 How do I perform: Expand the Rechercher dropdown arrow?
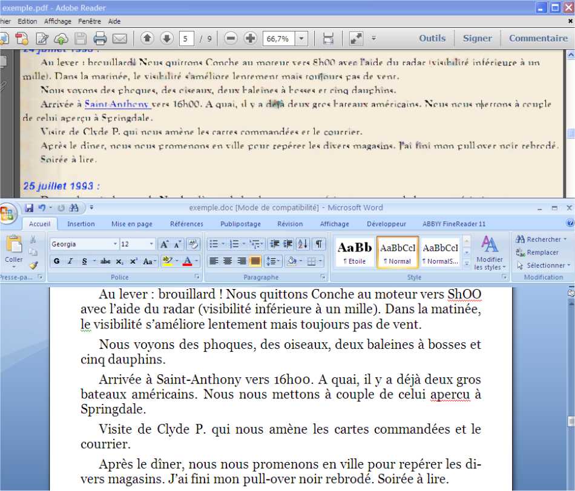565,239
